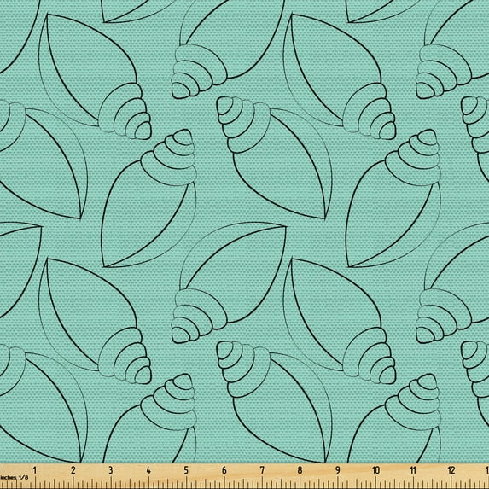489x489 pixels.
Task: Click the ruler number 4
Action: (148, 470)
